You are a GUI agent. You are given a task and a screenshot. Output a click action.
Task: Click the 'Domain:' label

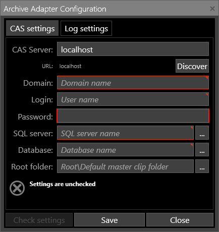[x=38, y=83]
